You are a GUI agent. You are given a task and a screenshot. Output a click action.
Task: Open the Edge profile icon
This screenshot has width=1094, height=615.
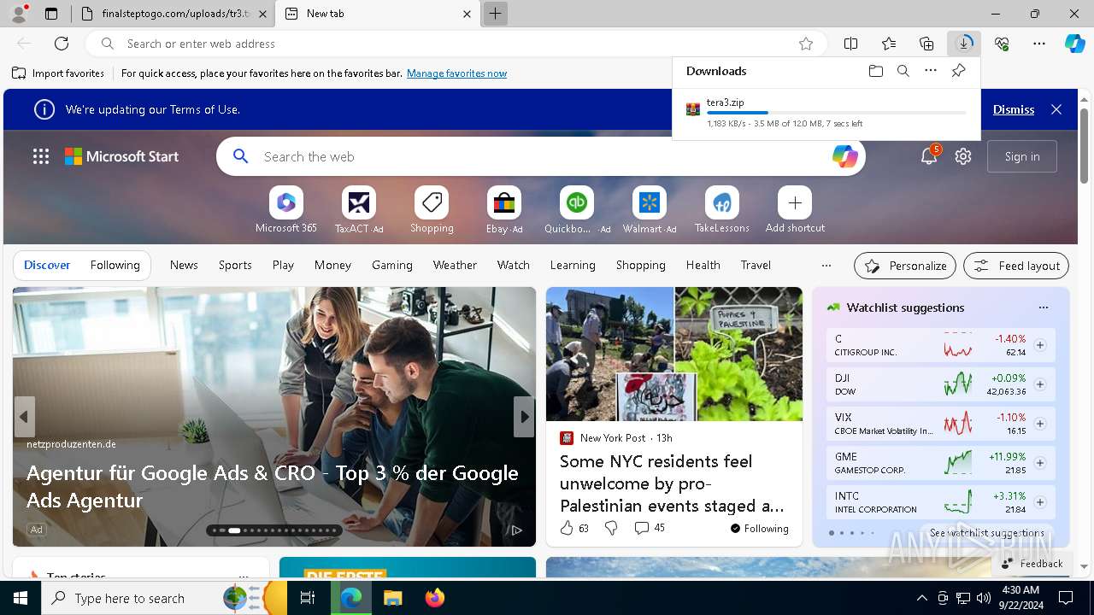[x=19, y=14]
